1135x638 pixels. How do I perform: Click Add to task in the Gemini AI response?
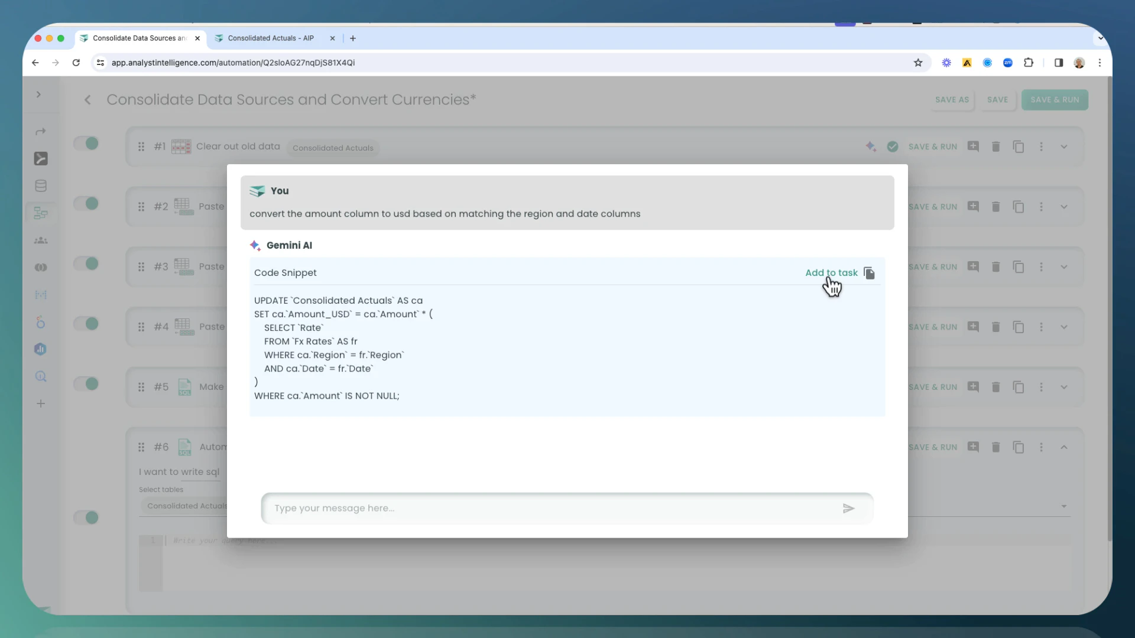click(x=831, y=272)
